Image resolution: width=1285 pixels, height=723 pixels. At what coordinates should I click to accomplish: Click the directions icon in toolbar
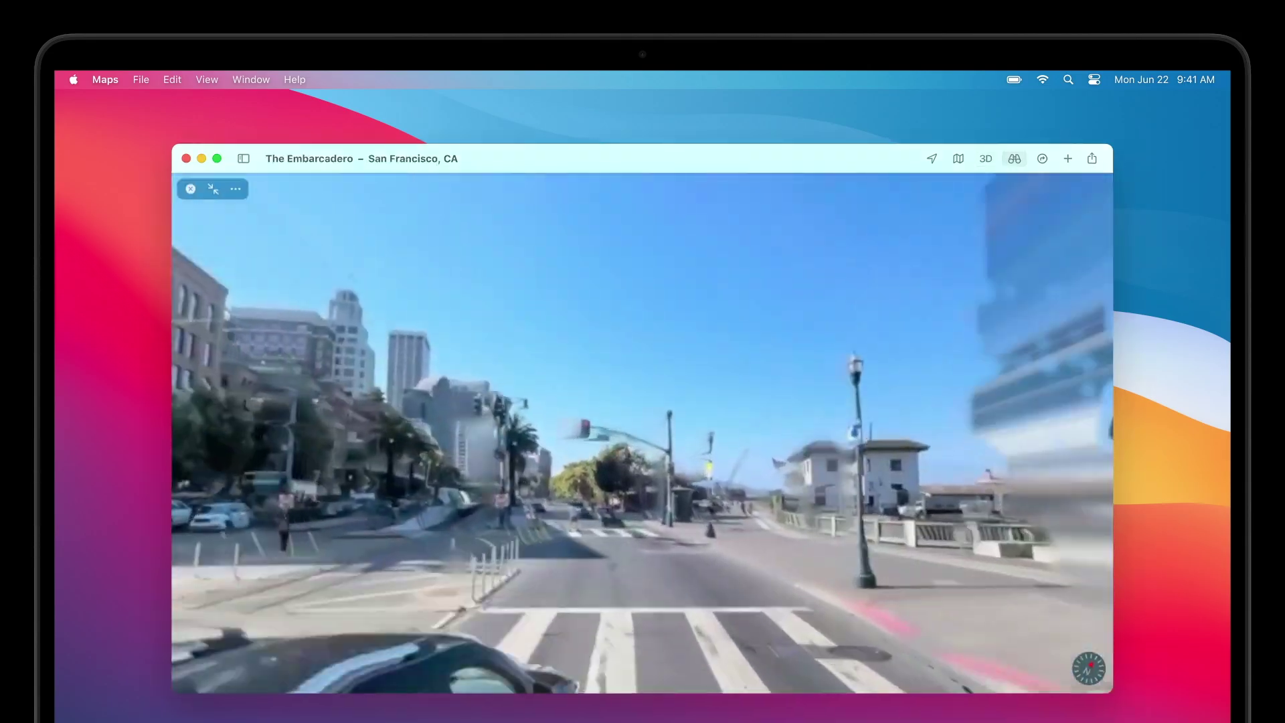coord(1042,159)
